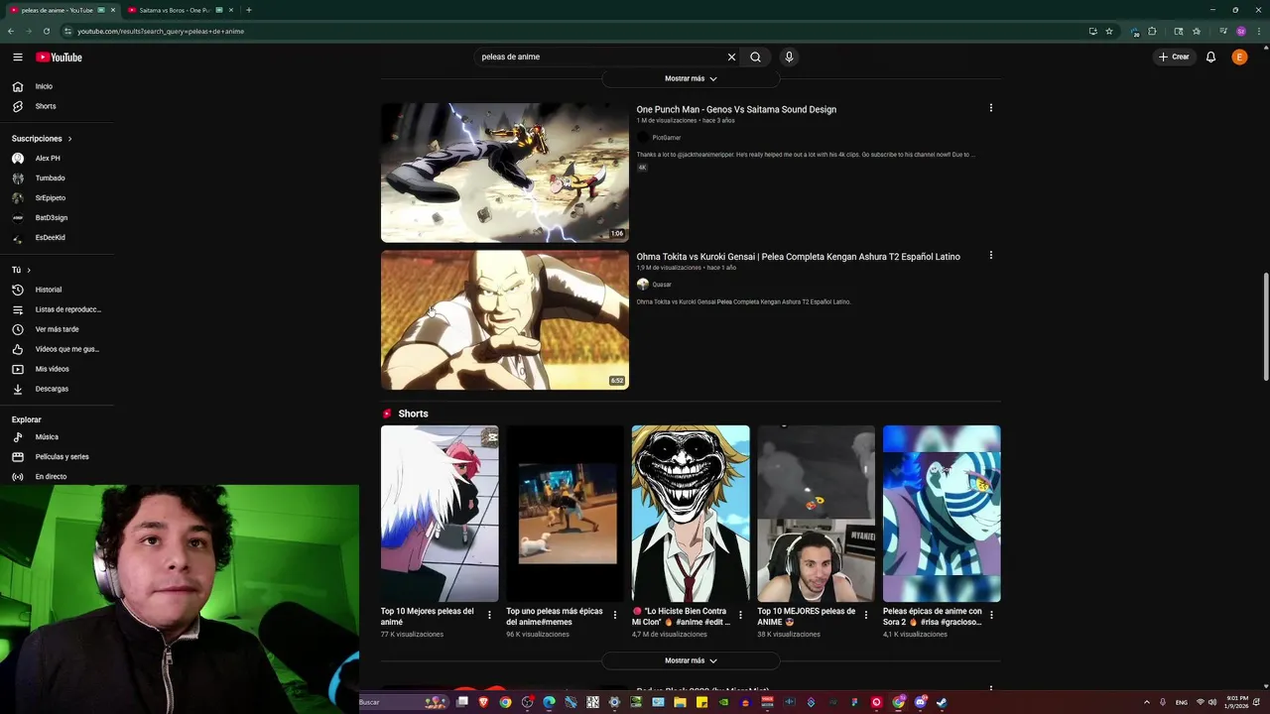Click the page vertical scrollbar

pyautogui.click(x=1265, y=327)
